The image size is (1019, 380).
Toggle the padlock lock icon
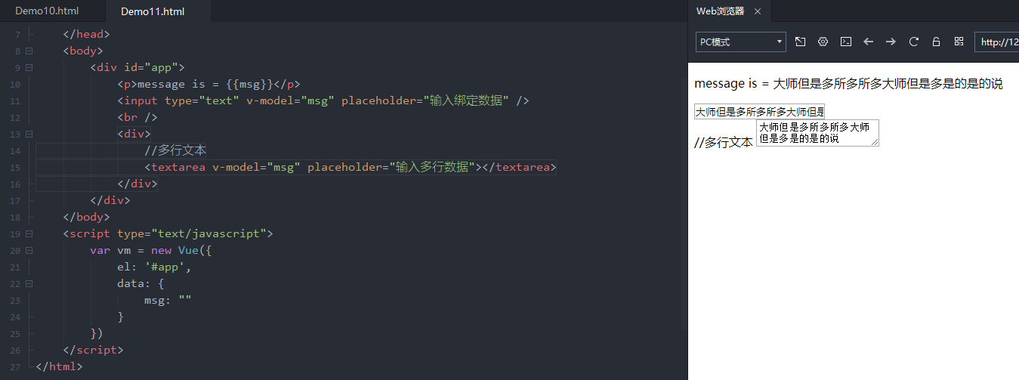click(937, 42)
